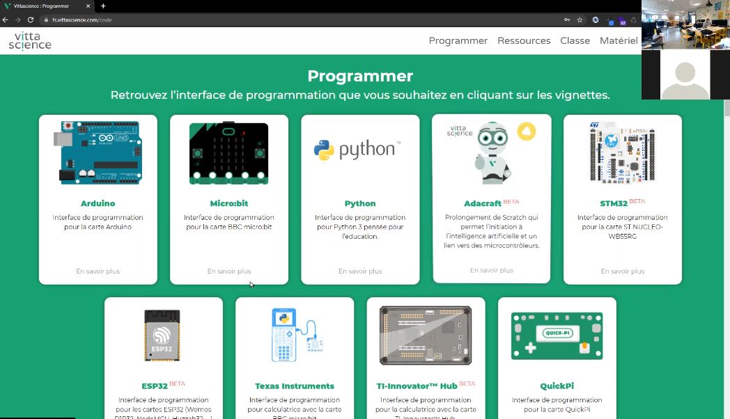Open the Programmer menu
This screenshot has height=419, width=730.
[458, 41]
